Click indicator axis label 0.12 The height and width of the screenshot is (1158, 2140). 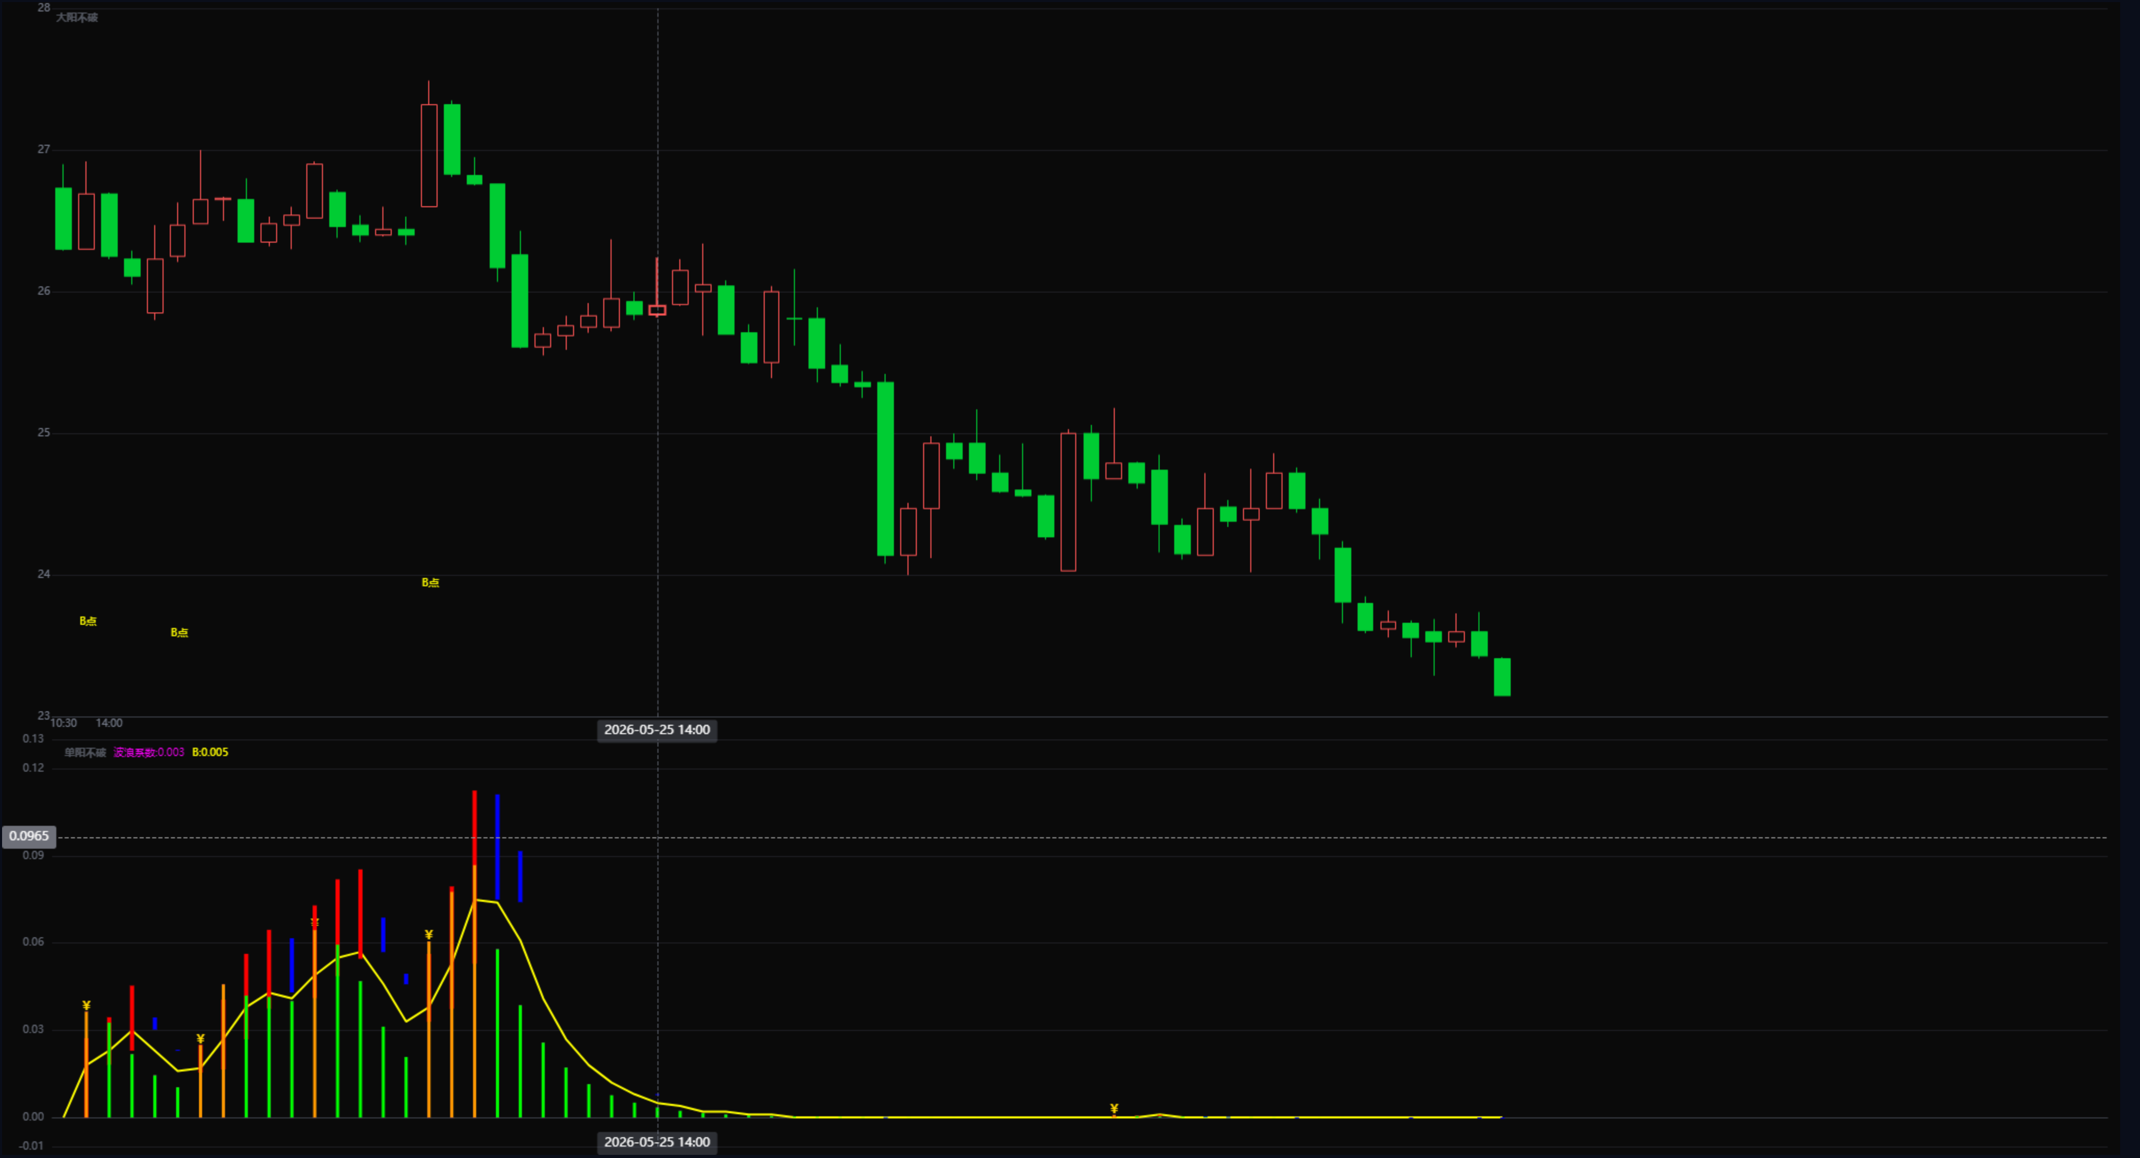[x=33, y=768]
